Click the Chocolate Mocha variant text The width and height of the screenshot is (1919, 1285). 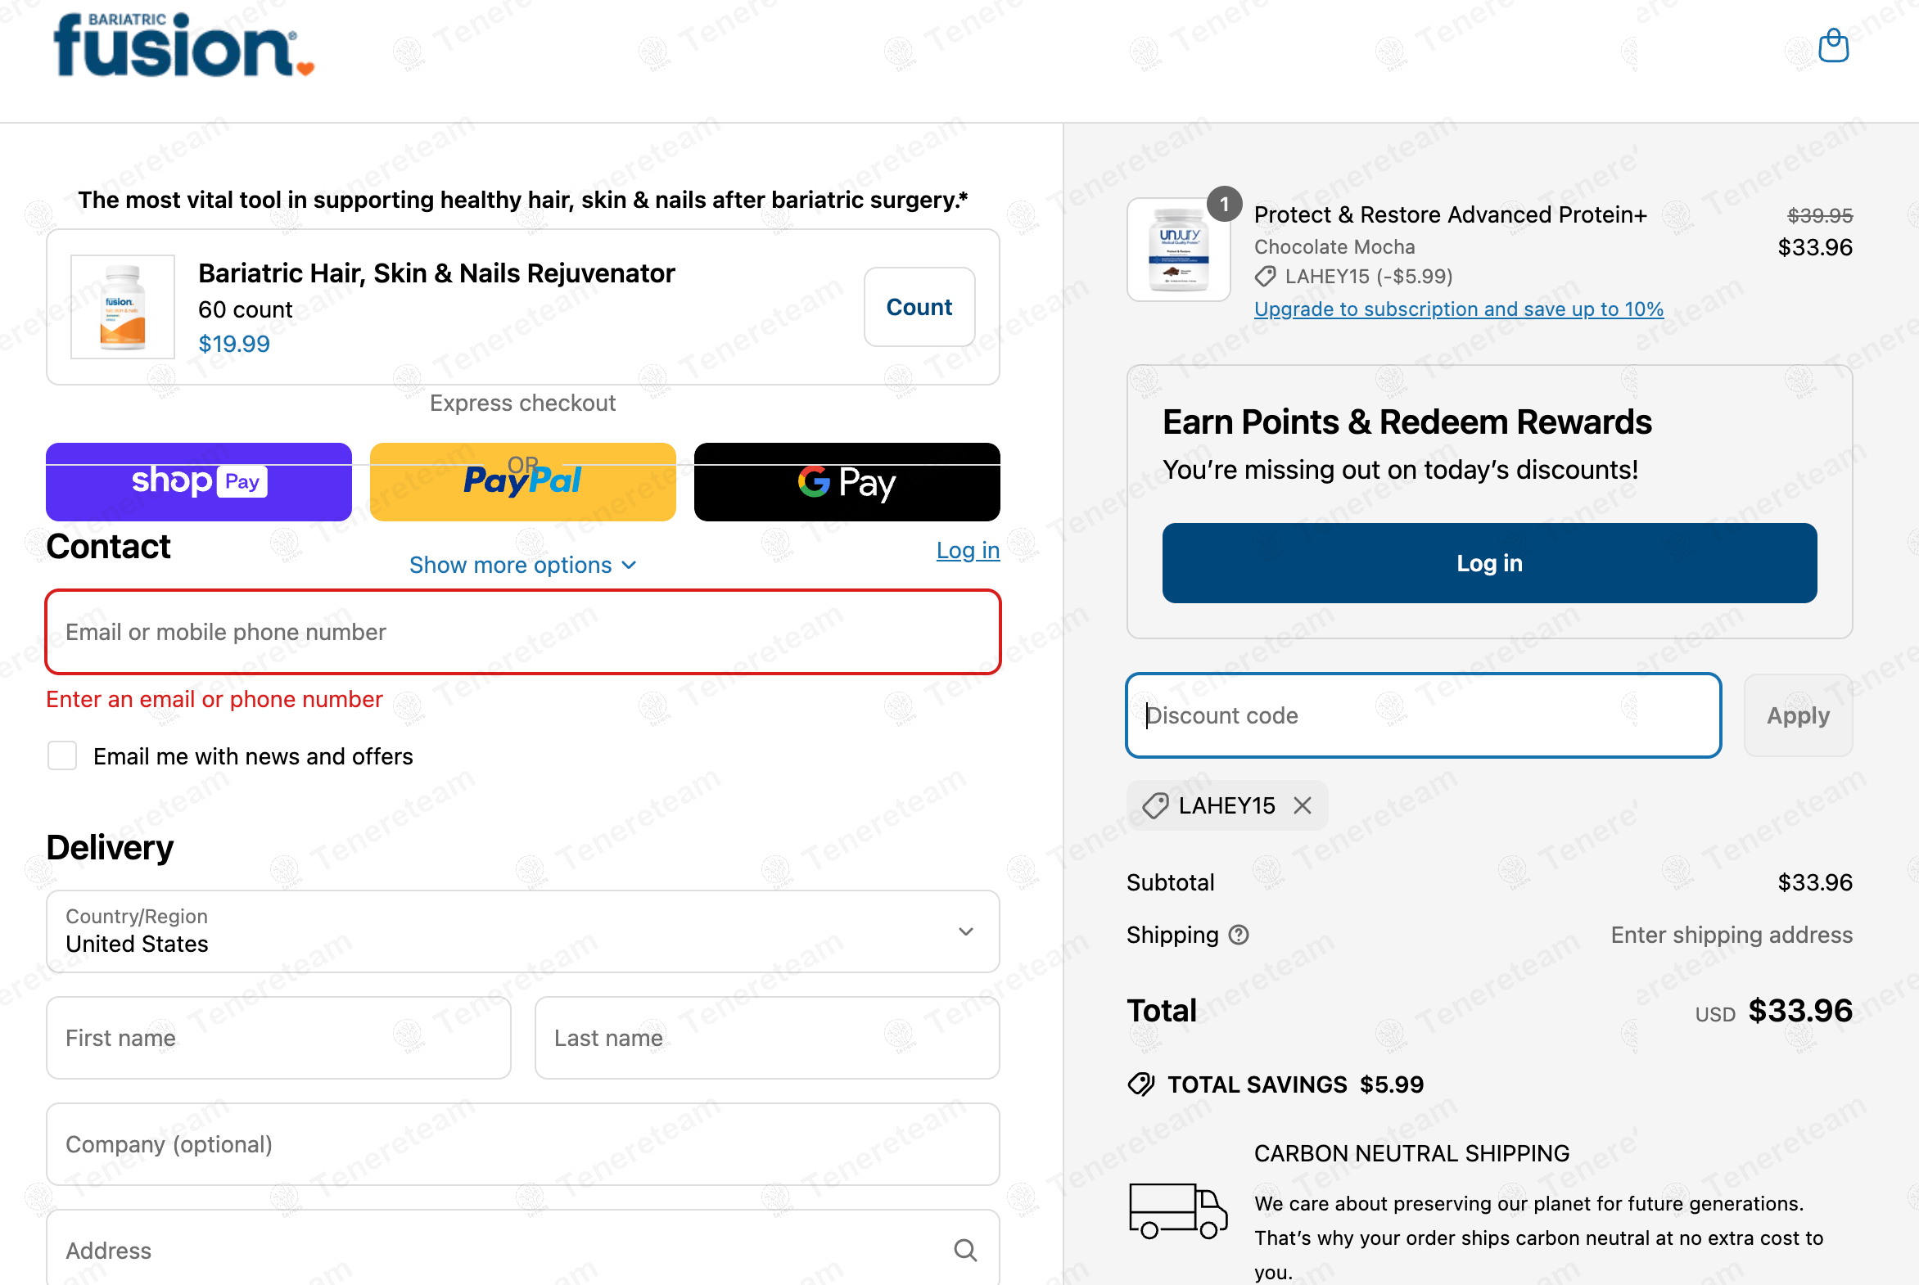point(1334,246)
